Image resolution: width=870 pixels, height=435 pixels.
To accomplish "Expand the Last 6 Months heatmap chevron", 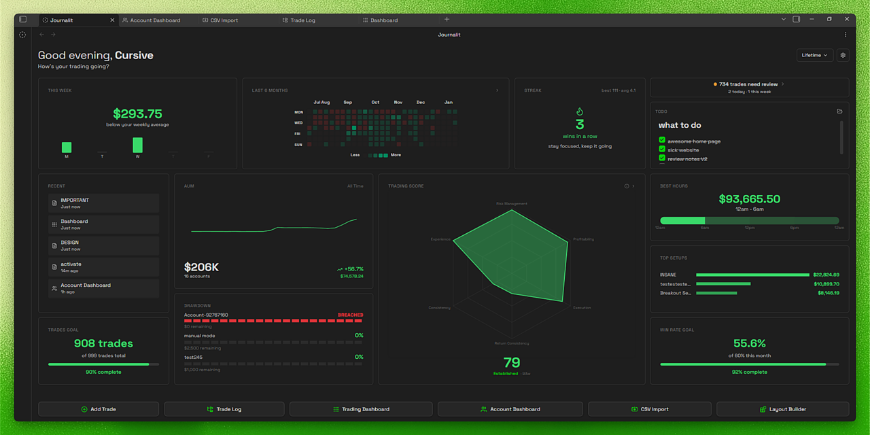I will (497, 90).
